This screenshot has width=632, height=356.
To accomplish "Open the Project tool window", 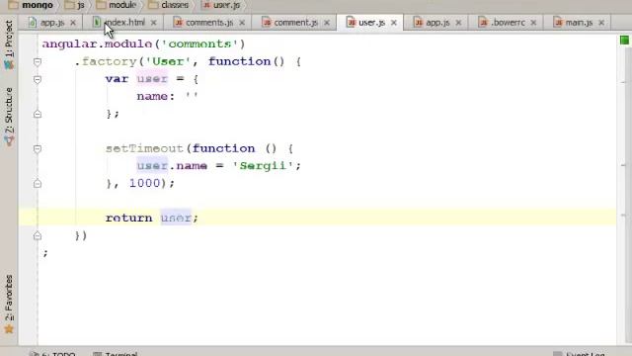I will [9, 44].
